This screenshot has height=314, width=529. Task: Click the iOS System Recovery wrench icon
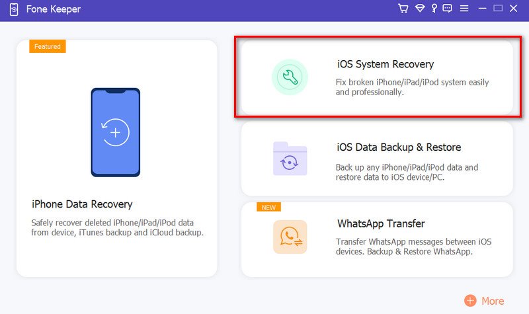[x=290, y=77]
